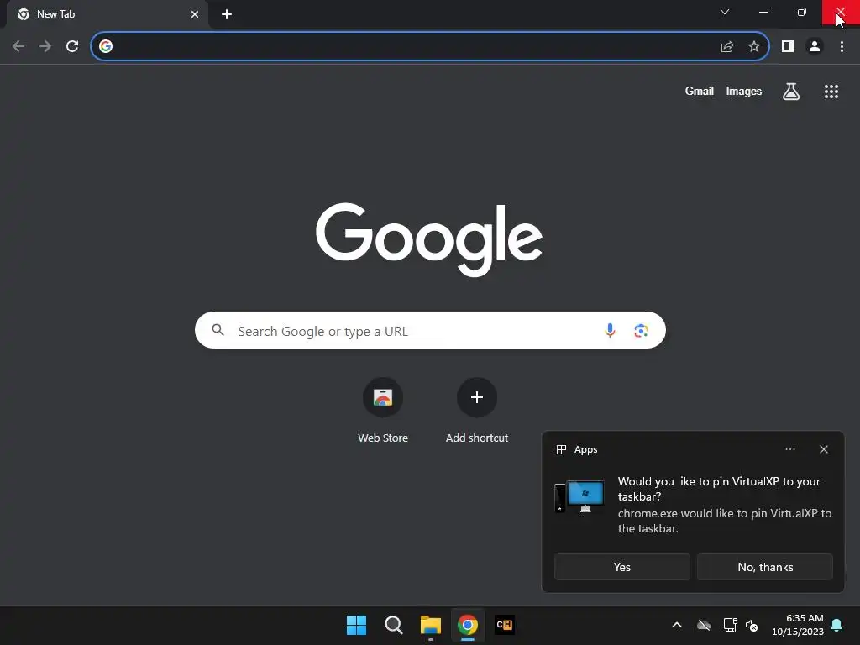Click the Google icon in address bar
860x645 pixels.
pos(106,47)
